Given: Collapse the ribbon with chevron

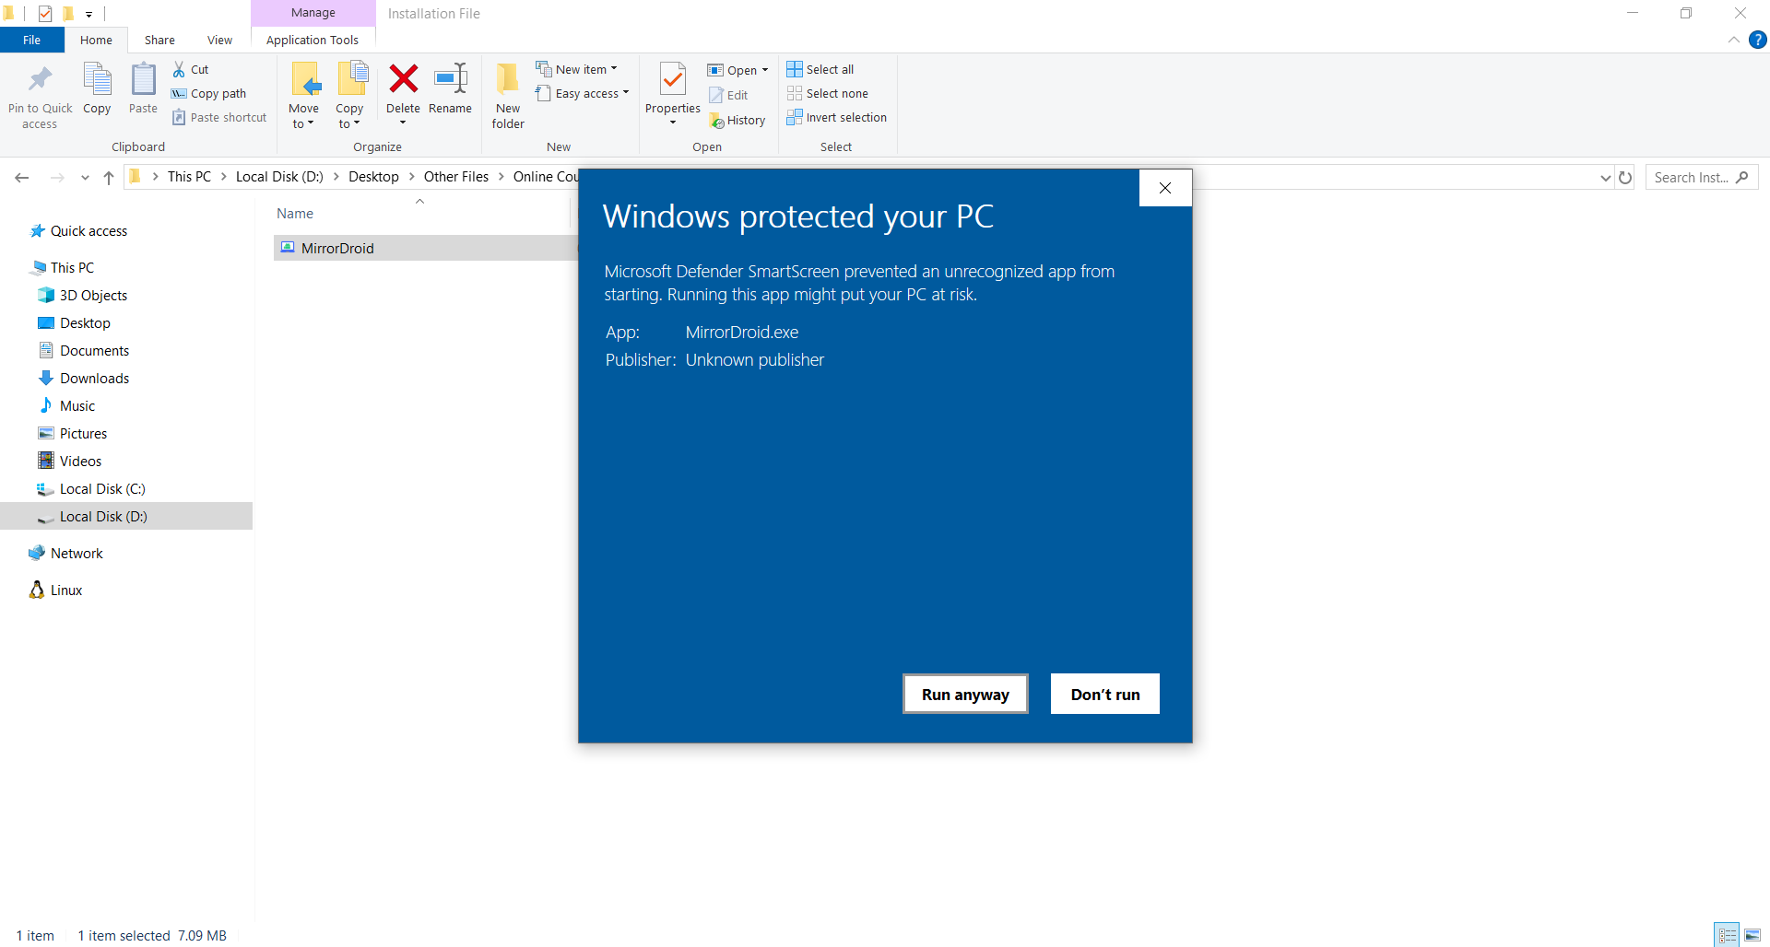Looking at the screenshot, I should click(x=1733, y=40).
